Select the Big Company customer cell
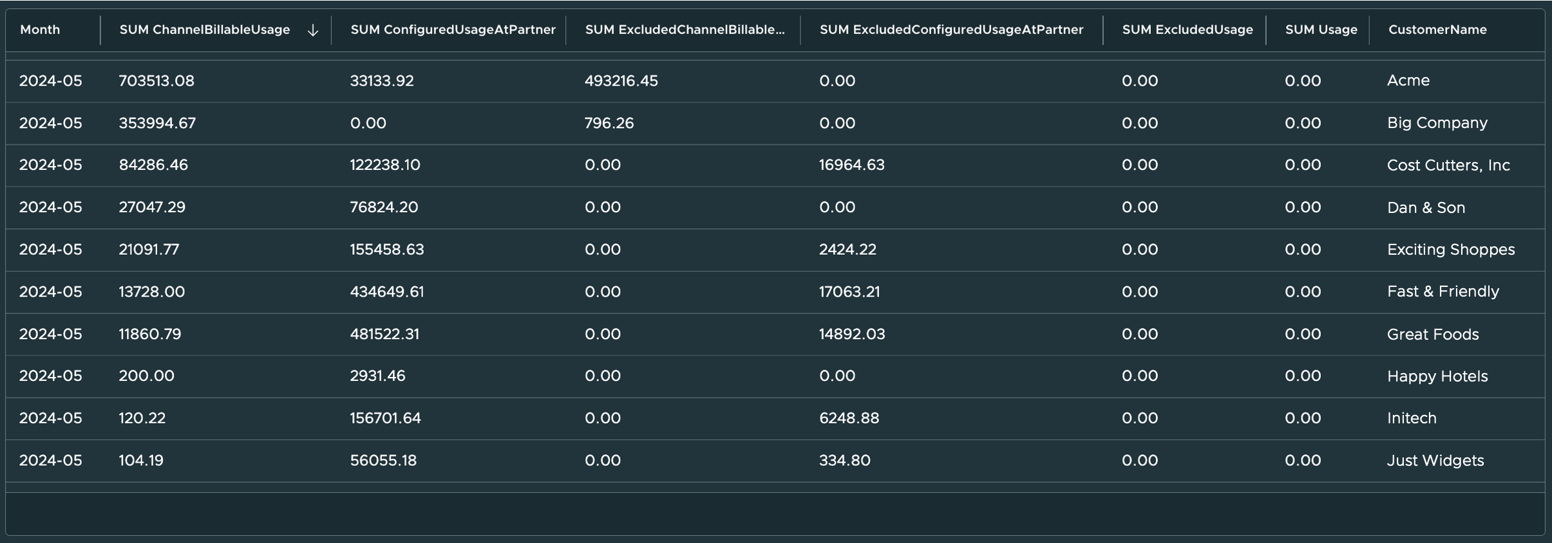Image resolution: width=1552 pixels, height=543 pixels. (x=1437, y=123)
